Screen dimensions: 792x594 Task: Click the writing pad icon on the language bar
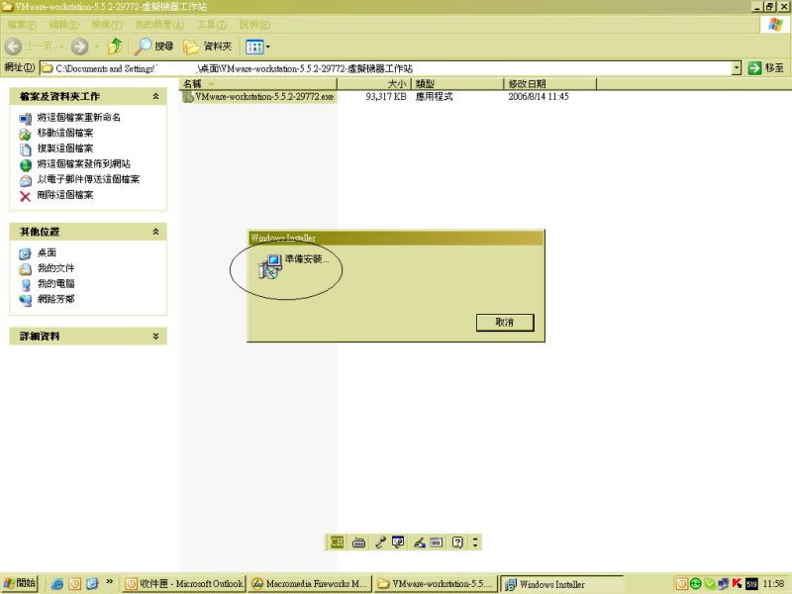[x=437, y=543]
